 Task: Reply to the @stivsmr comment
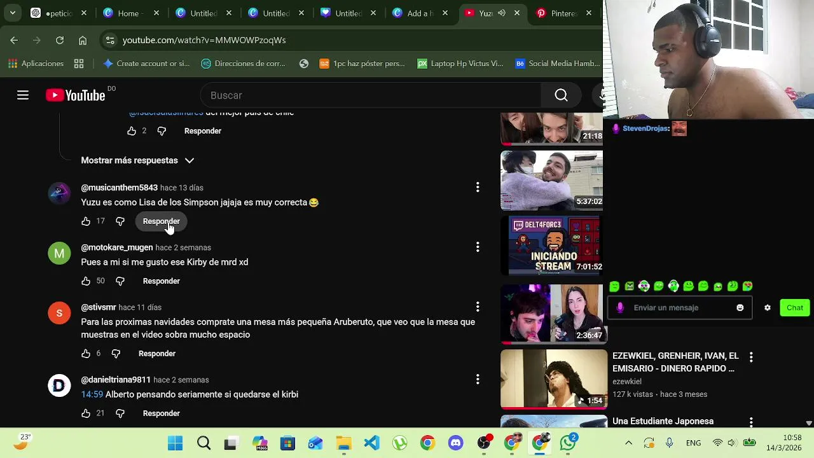[x=157, y=354]
